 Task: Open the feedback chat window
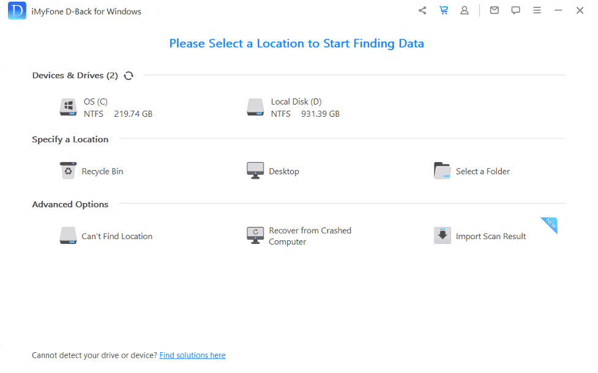[515, 10]
